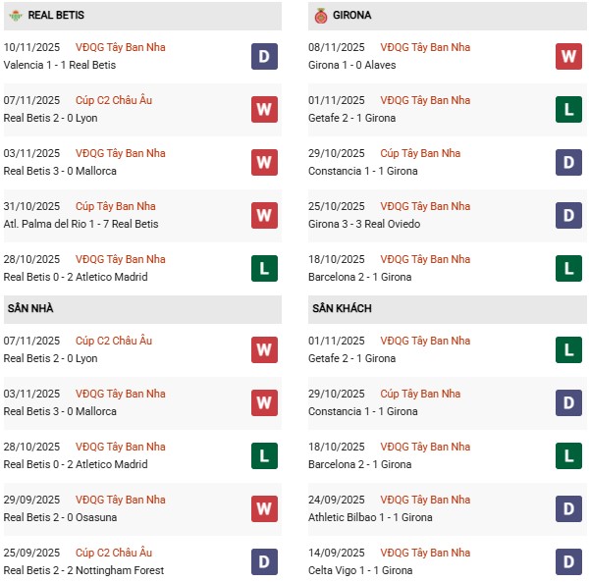Open VĐQG Tây Ban Nha link dated 08/11/2025

pyautogui.click(x=425, y=47)
